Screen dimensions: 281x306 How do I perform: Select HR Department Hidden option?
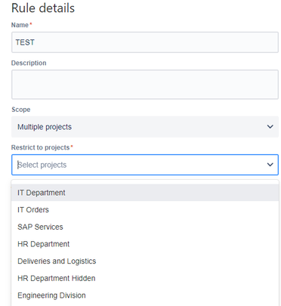point(145,278)
